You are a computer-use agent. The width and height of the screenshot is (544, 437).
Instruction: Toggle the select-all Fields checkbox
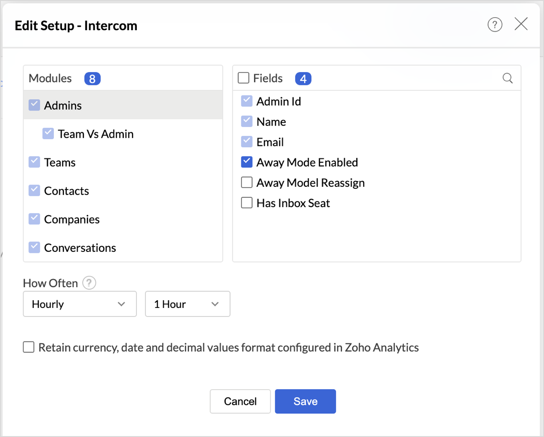[x=244, y=79]
